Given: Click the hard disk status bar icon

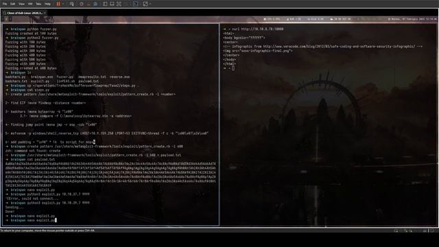Looking at the screenshot, I should (x=396, y=231).
